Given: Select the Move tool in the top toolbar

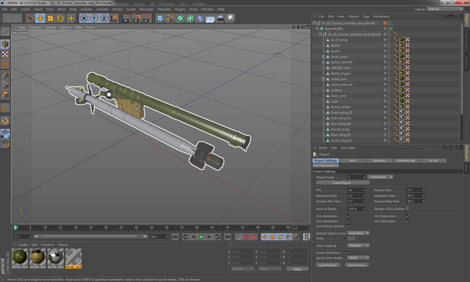Looking at the screenshot, I should click(x=40, y=18).
